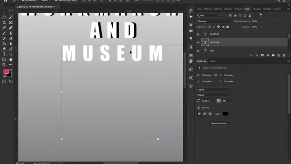Image resolution: width=291 pixels, height=164 pixels.
Task: Switch to the Каналы channels tab
Action: (257, 9)
